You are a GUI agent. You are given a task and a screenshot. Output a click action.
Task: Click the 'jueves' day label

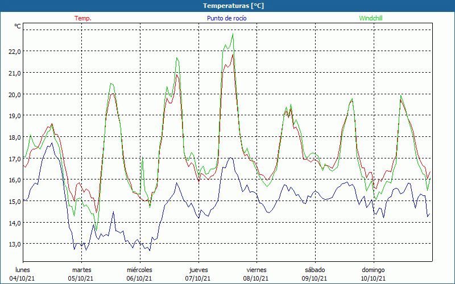198,270
